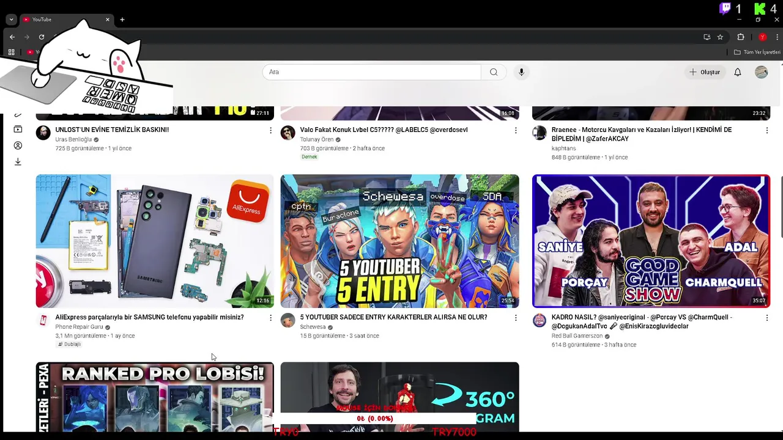Open the account avatar menu

click(761, 72)
